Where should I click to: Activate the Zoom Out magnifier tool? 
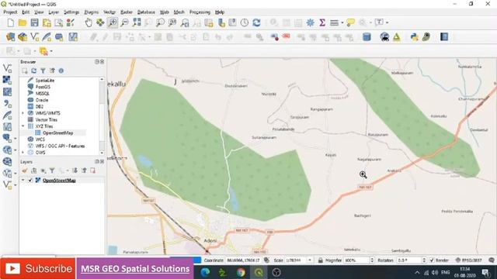click(124, 22)
